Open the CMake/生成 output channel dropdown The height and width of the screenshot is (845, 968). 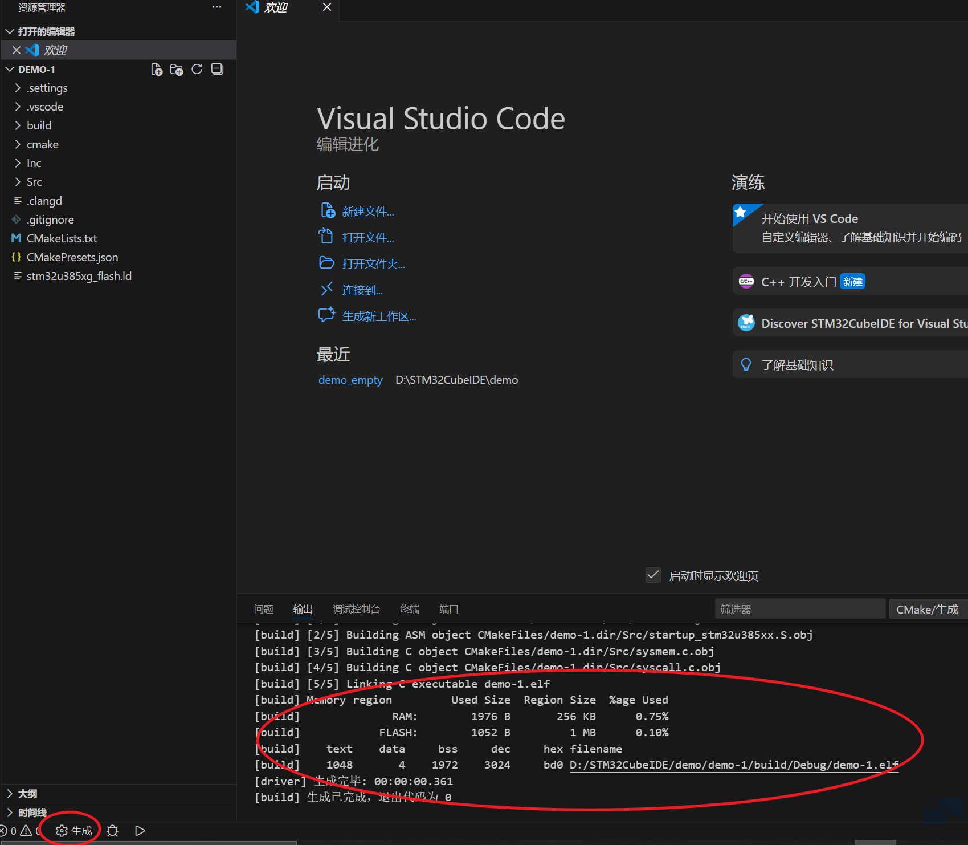[x=927, y=609]
